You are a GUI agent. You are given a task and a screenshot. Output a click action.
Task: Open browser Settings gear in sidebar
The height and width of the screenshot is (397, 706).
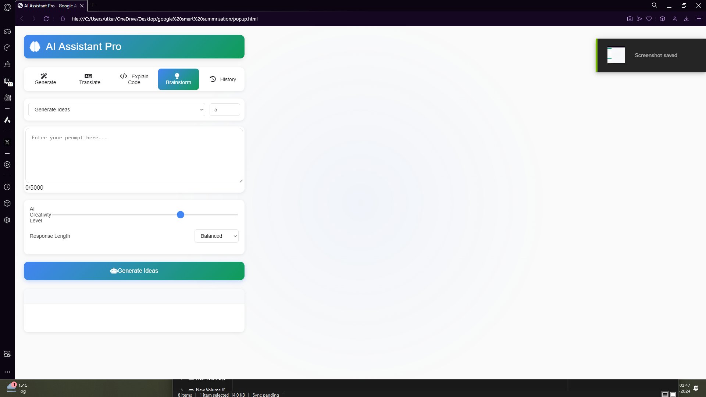[7, 220]
